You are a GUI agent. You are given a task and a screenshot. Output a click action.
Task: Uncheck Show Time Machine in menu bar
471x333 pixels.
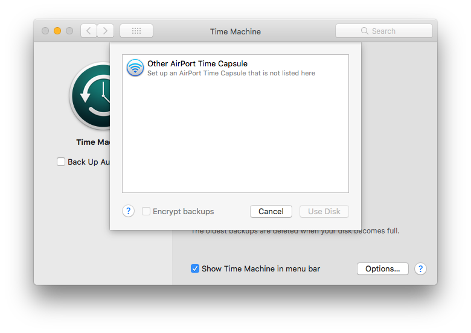click(x=195, y=268)
